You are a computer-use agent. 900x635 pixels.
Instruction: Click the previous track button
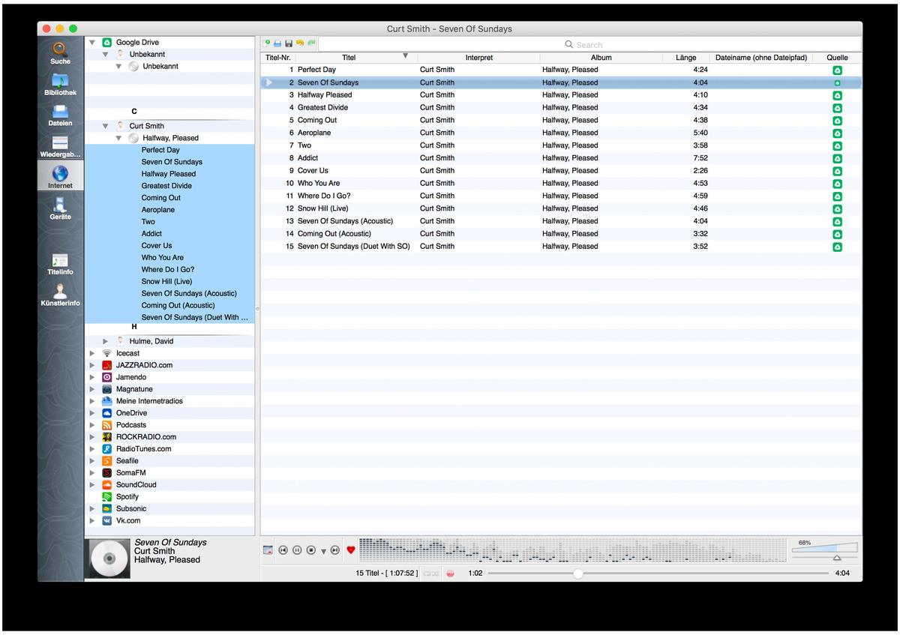point(283,550)
